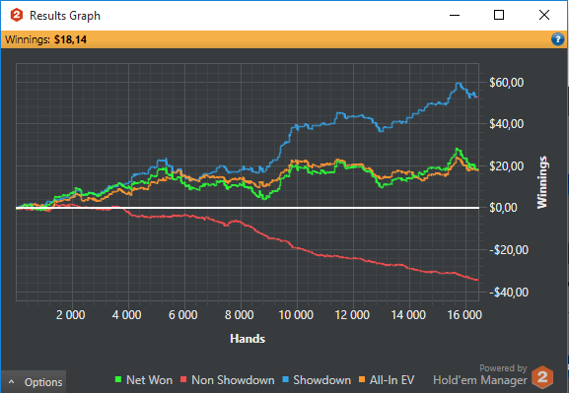Click the 12 000 hands axis label
The height and width of the screenshot is (393, 569).
[352, 314]
